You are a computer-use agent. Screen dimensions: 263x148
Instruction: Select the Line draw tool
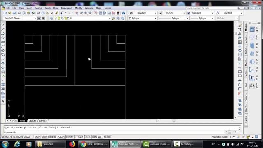tap(3, 25)
